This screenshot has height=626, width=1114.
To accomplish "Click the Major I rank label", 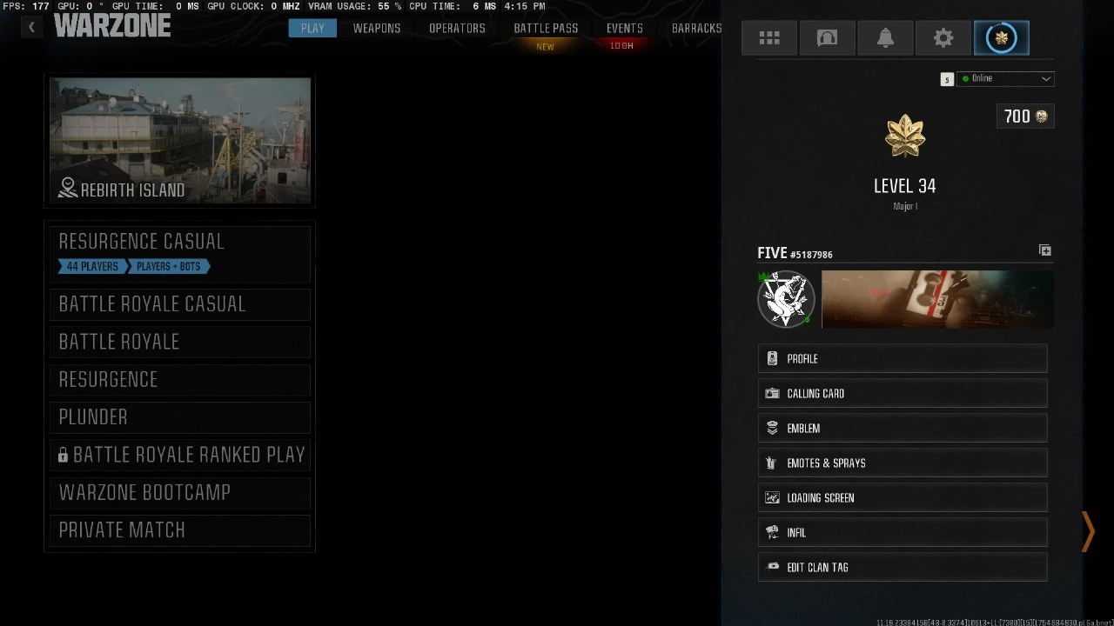I will click(905, 207).
